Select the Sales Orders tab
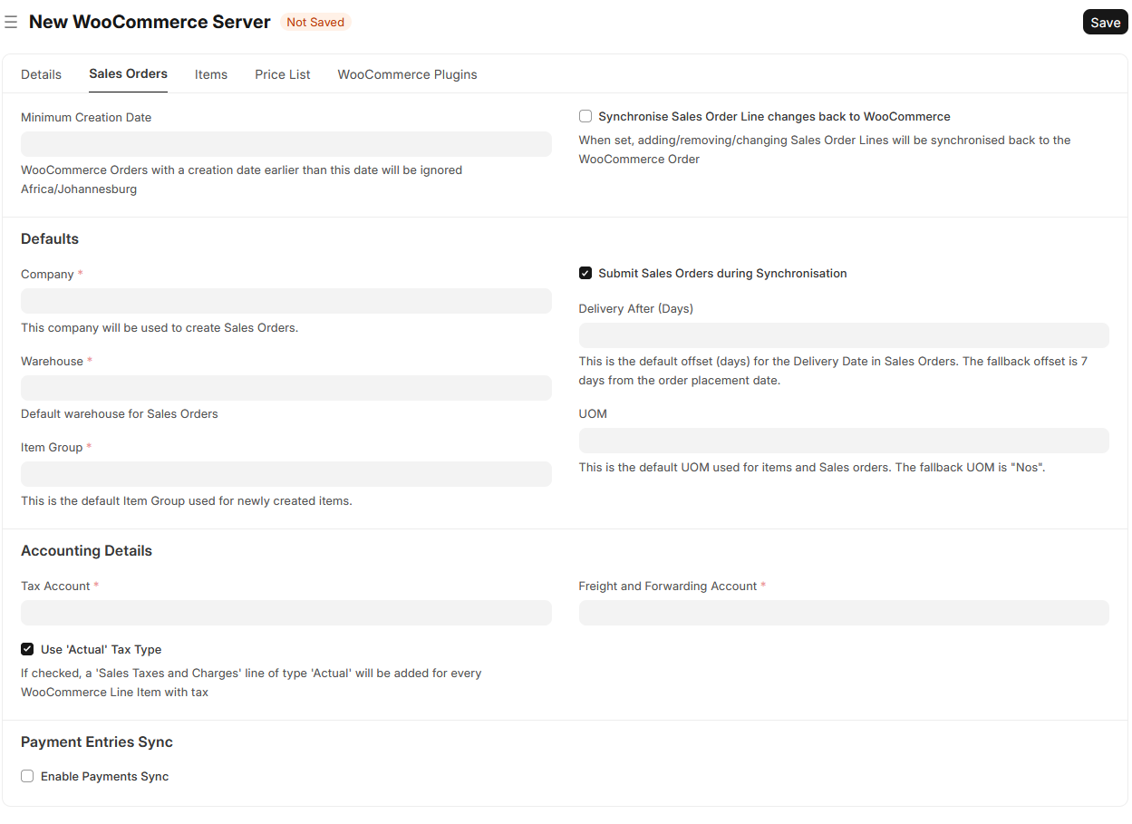 pyautogui.click(x=128, y=74)
